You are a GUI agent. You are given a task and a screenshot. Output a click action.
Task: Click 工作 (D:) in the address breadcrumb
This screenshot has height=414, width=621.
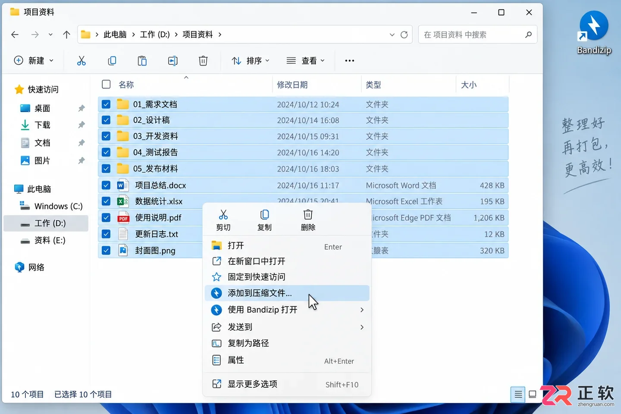pos(155,34)
